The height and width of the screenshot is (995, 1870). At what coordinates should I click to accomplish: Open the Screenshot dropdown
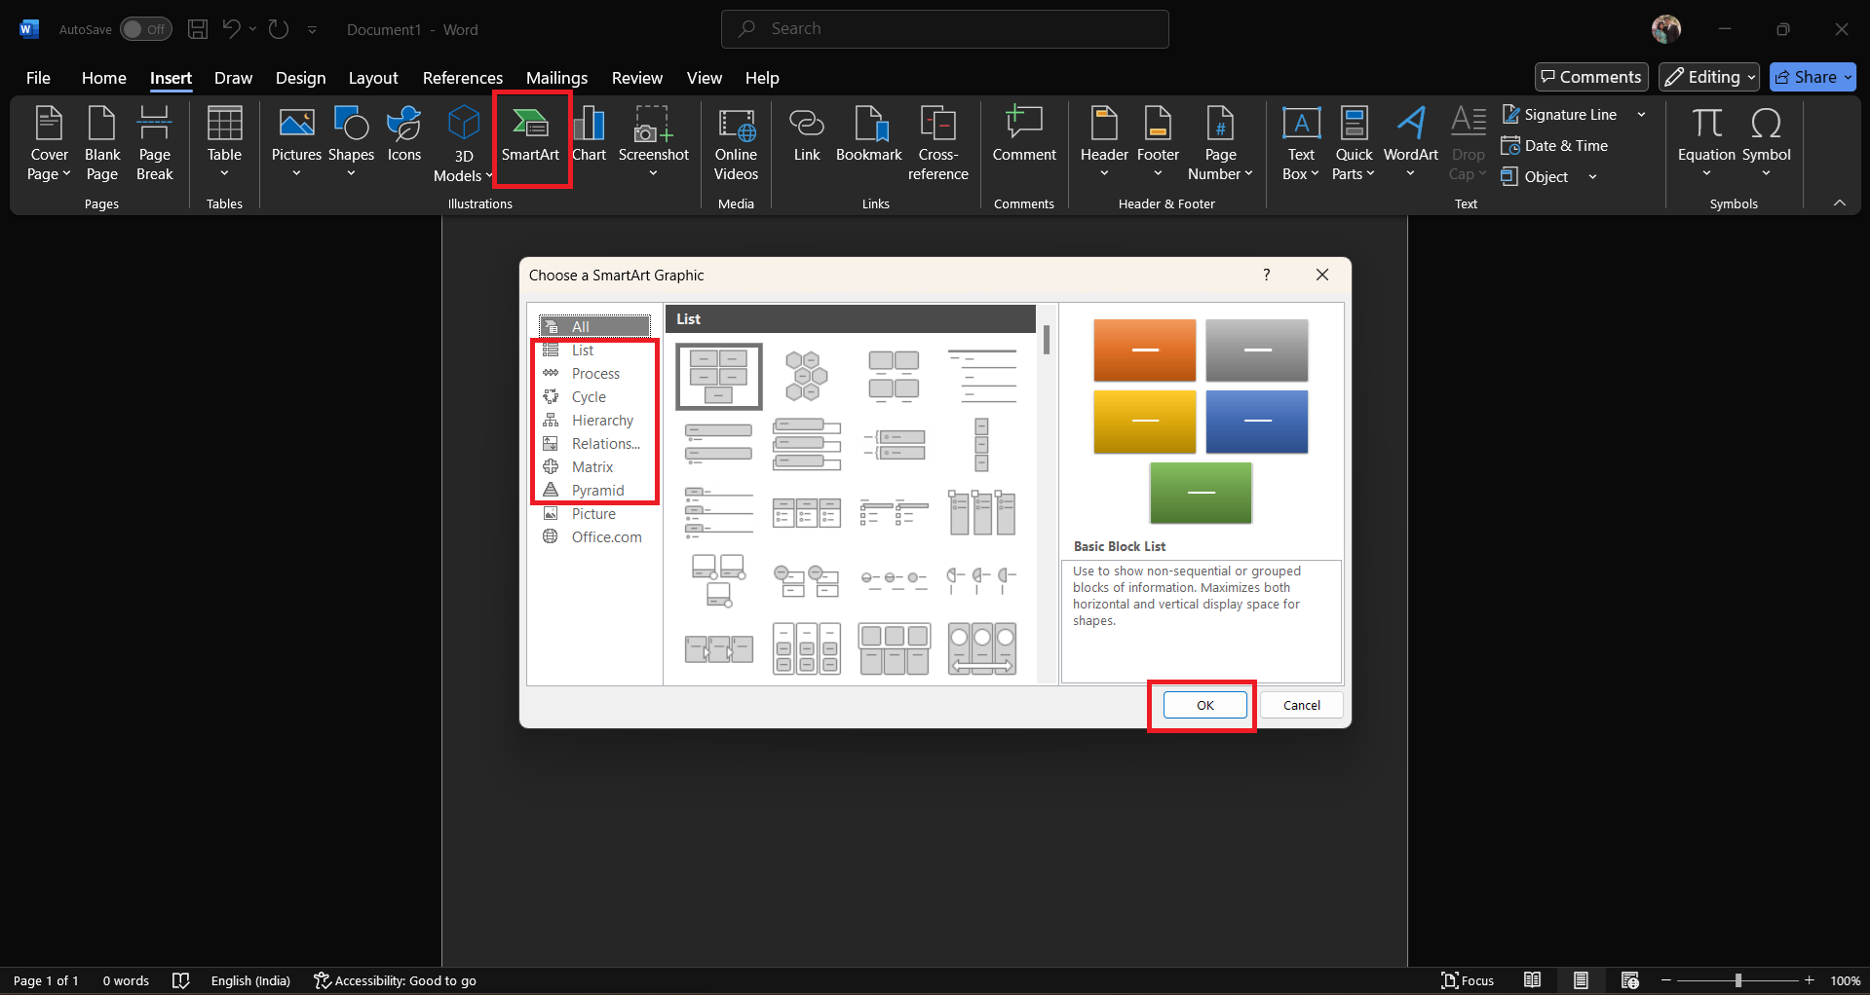coord(653,144)
